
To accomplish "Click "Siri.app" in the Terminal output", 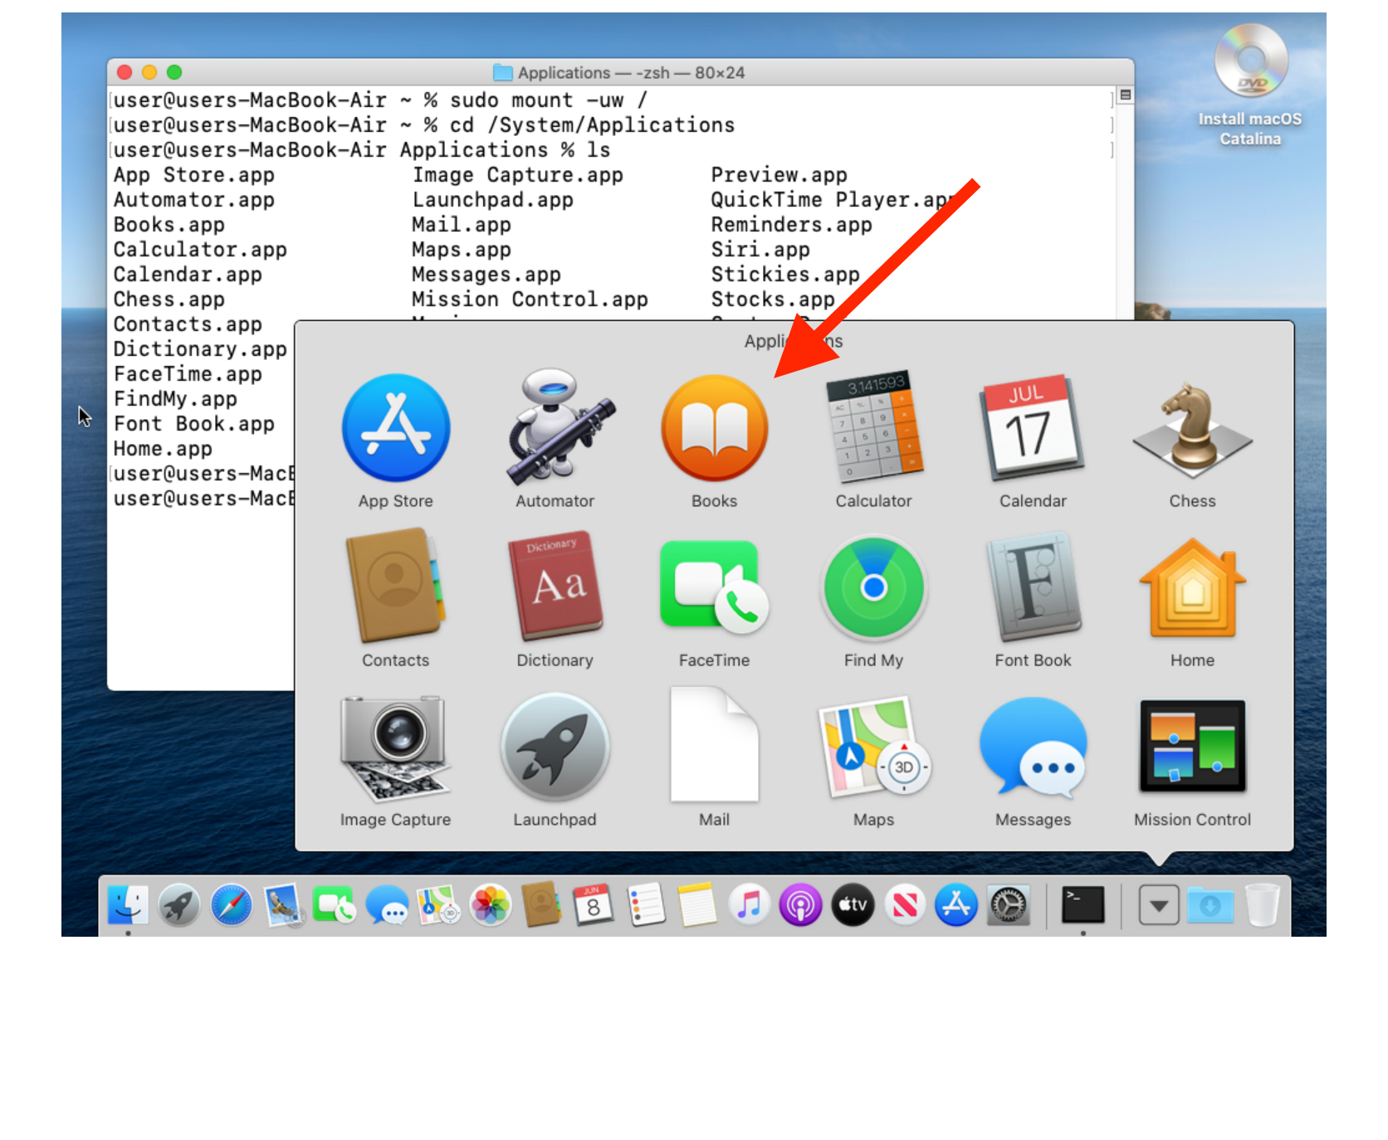I will click(760, 250).
